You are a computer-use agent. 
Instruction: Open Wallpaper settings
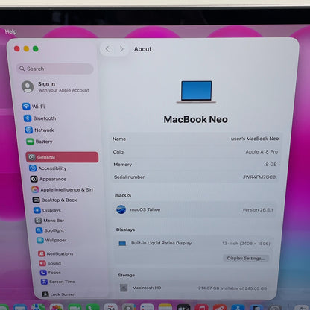(51, 240)
